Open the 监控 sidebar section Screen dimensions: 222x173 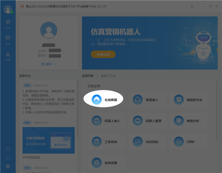click(x=8, y=39)
